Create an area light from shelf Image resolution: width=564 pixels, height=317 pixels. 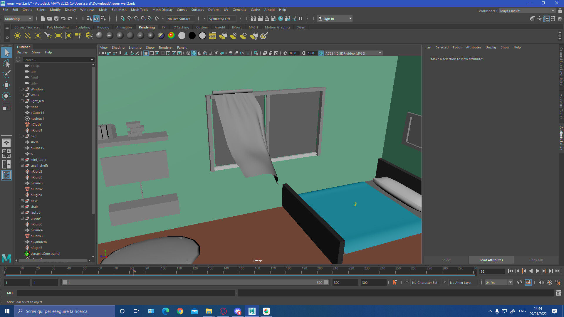pyautogui.click(x=58, y=36)
